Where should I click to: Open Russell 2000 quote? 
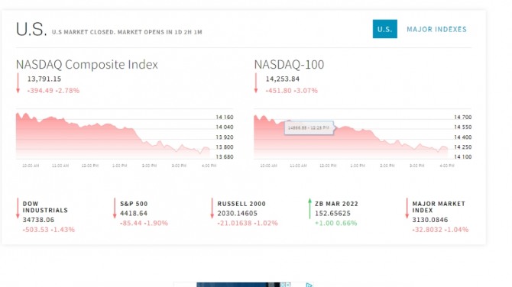tap(241, 204)
